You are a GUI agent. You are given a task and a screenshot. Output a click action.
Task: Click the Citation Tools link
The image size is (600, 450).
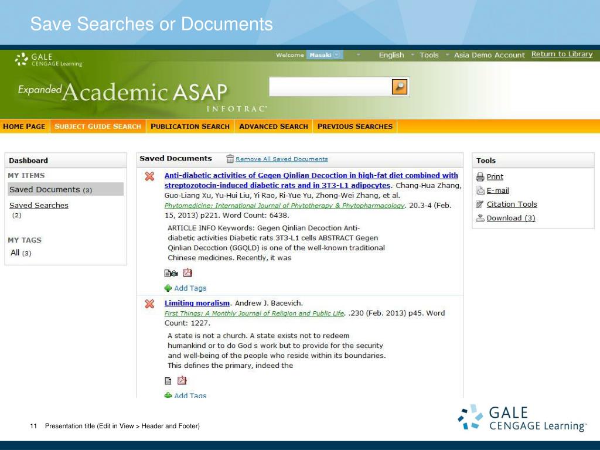pyautogui.click(x=512, y=204)
